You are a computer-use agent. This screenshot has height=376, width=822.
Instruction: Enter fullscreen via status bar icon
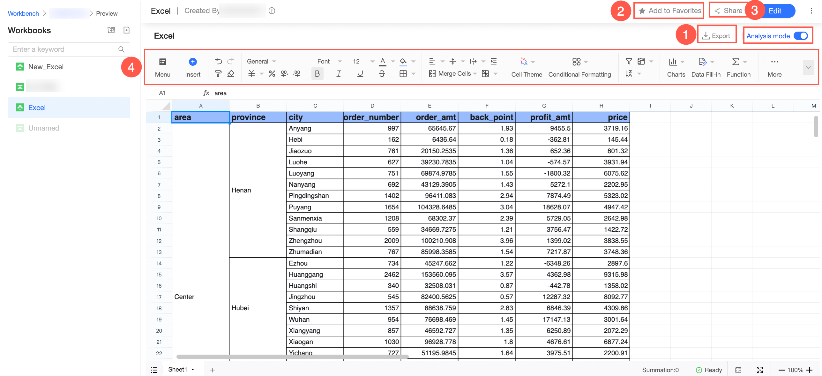coord(760,370)
